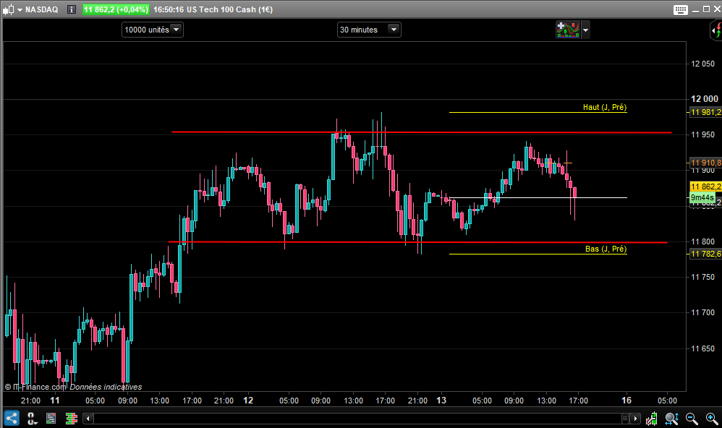
Task: Click the orange 11 910,8 price tag
Action: 705,163
